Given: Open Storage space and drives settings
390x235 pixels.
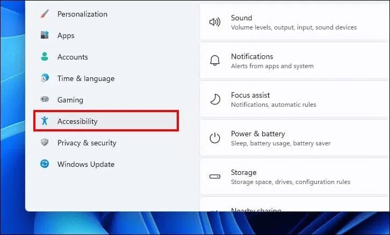Looking at the screenshot, I should [x=295, y=177].
